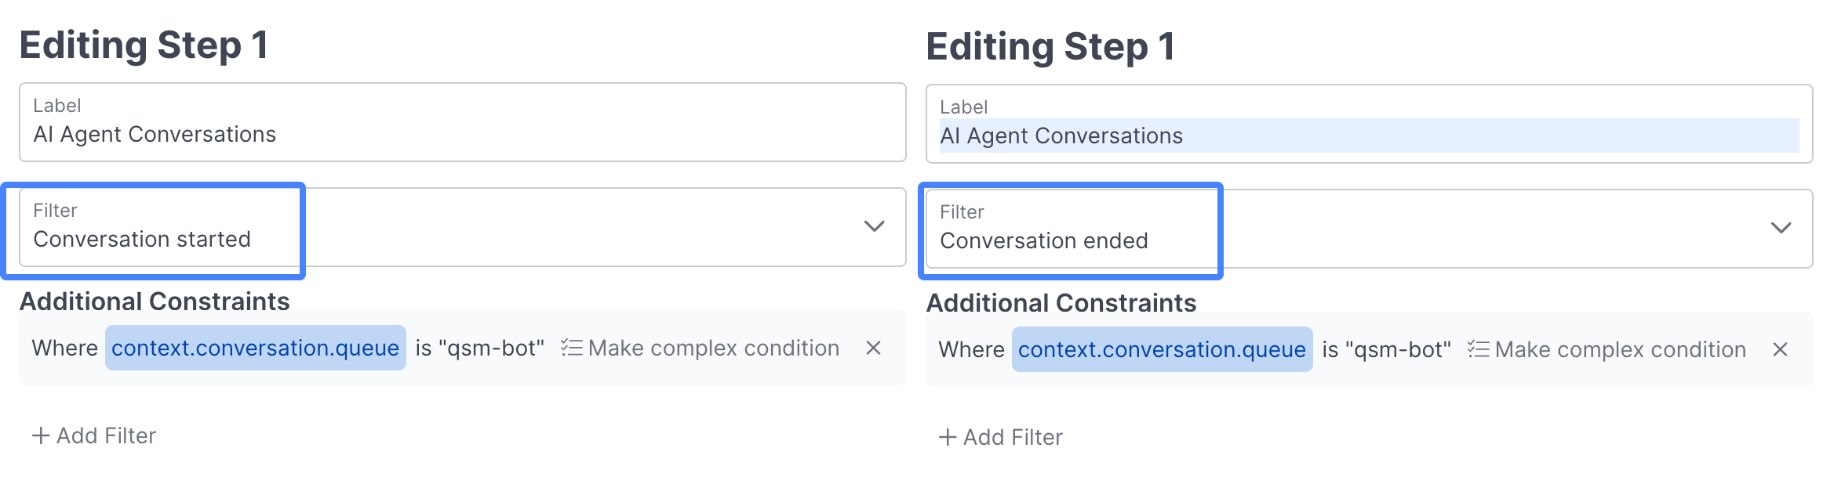1834x484 pixels.
Task: Click the Label field without the blue highlight
Action: (x=461, y=123)
